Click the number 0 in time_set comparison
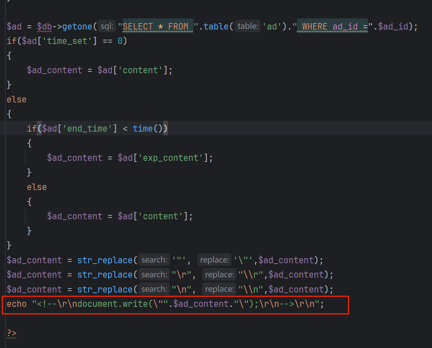This screenshot has width=432, height=348. 120,41
